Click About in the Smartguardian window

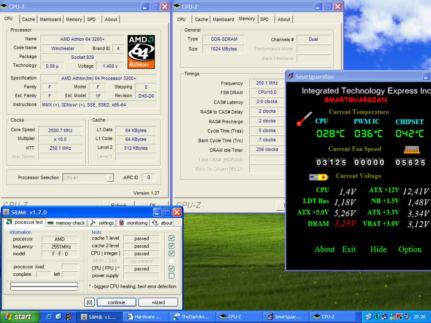325,249
